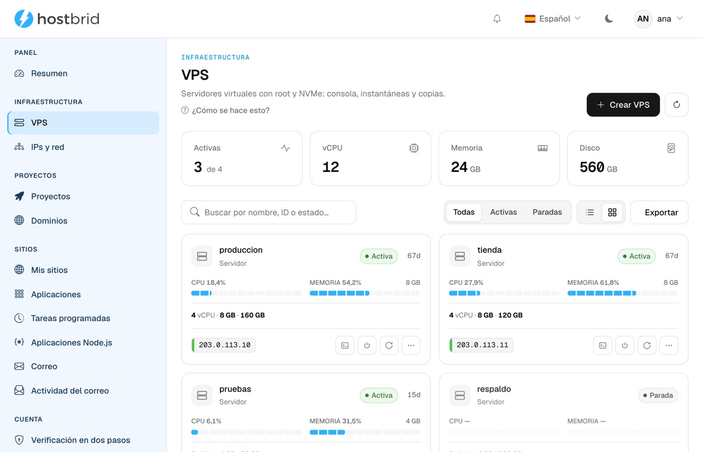Open Resumen in the sidebar
Screen dimensions: 703x452
pos(83,73)
